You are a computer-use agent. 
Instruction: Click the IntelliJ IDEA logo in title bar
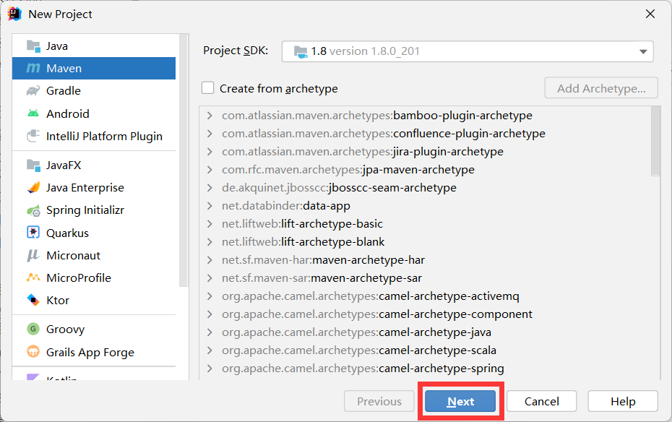point(15,14)
